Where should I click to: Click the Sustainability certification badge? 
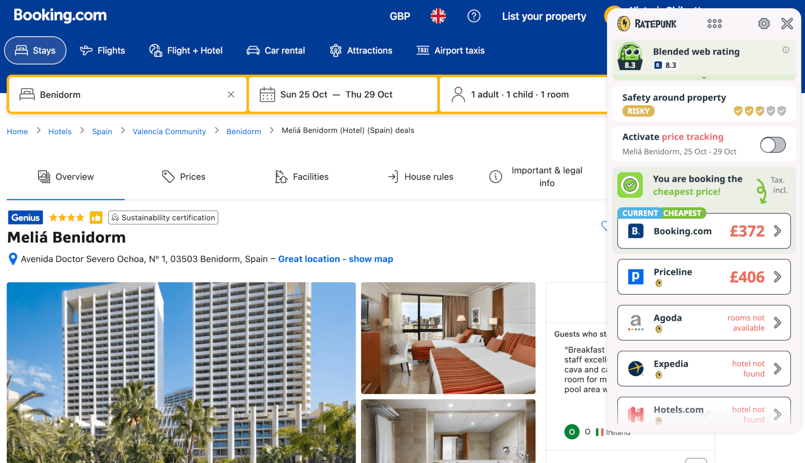[163, 218]
